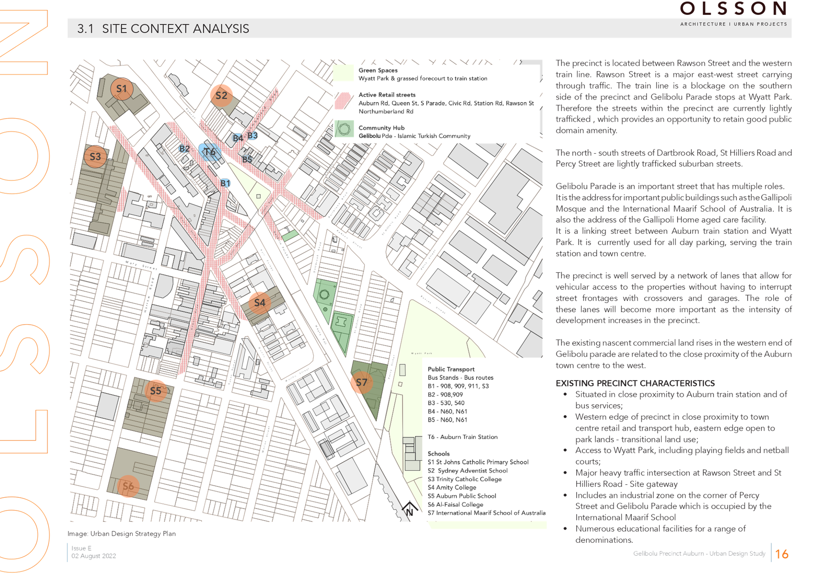Click the Existing Precinct Characteristics heading
Image resolution: width=820 pixels, height=577 pixels.
click(x=635, y=383)
